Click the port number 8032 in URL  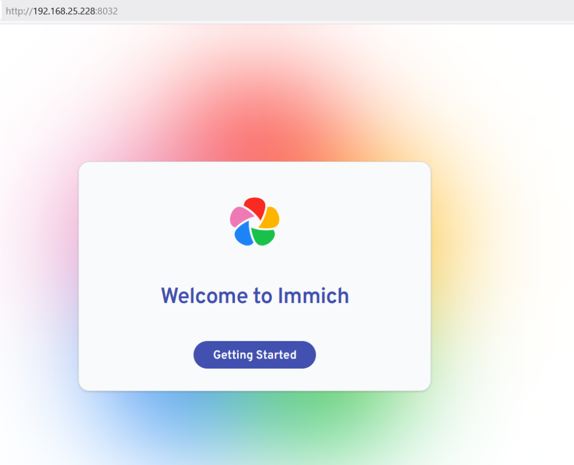pyautogui.click(x=108, y=11)
